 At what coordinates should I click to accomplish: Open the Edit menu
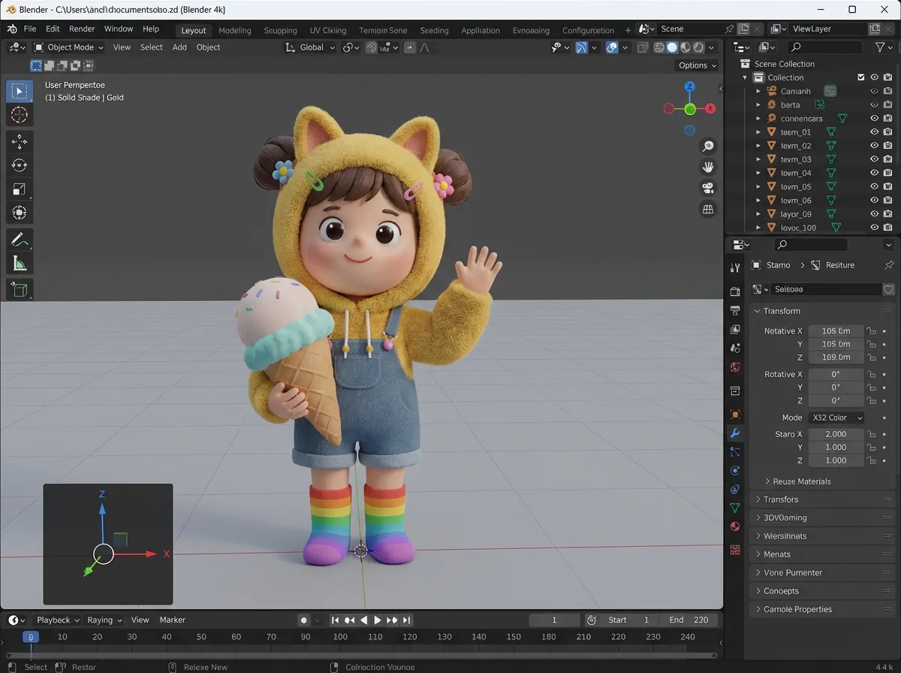(x=52, y=28)
